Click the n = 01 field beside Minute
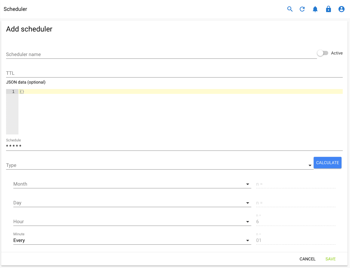The image size is (350, 268). pos(295,240)
